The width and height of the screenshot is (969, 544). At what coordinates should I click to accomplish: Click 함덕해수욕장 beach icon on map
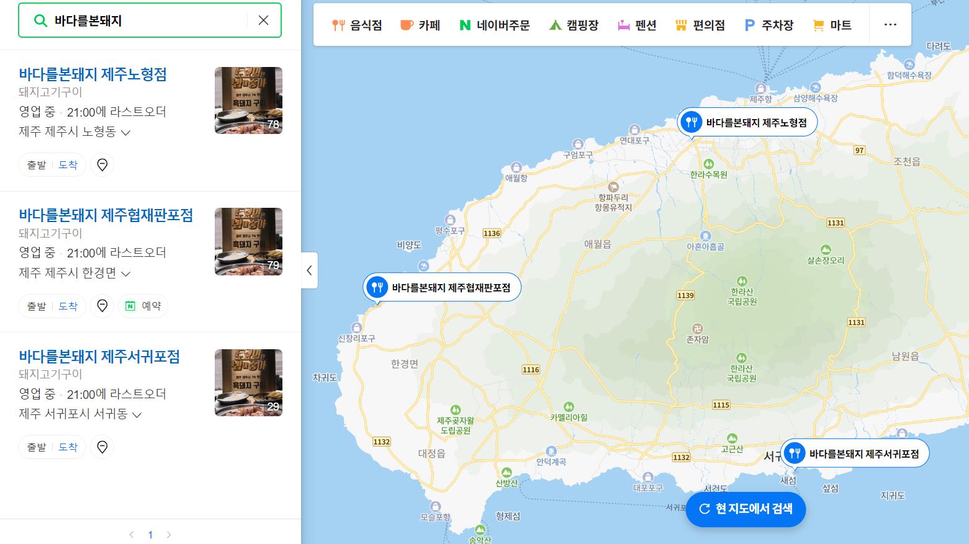(909, 65)
